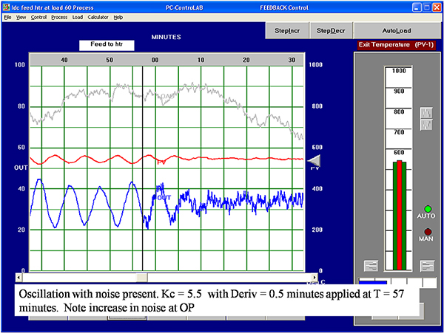Click the lower bar-chart icon beside the faceplate
The width and height of the screenshot is (444, 333).
426,125
